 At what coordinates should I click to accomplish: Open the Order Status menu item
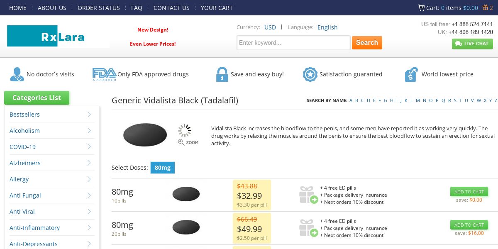(98, 8)
